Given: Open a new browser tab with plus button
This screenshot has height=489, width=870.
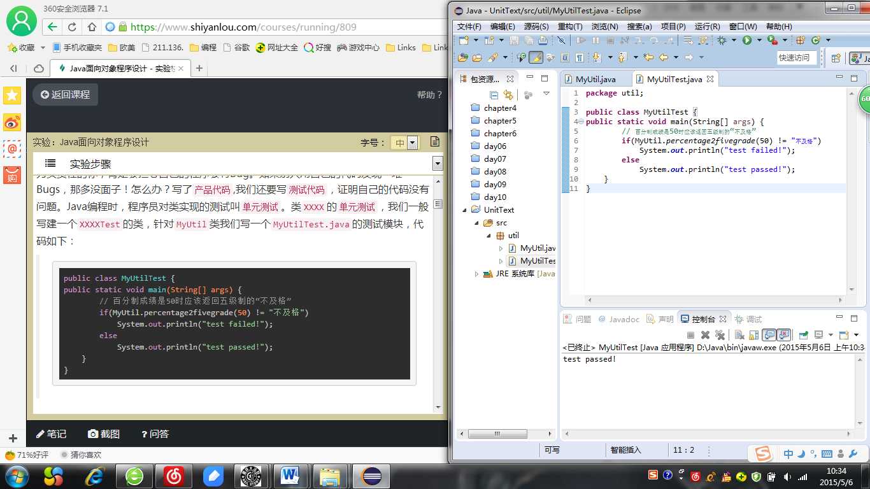Looking at the screenshot, I should pos(199,68).
